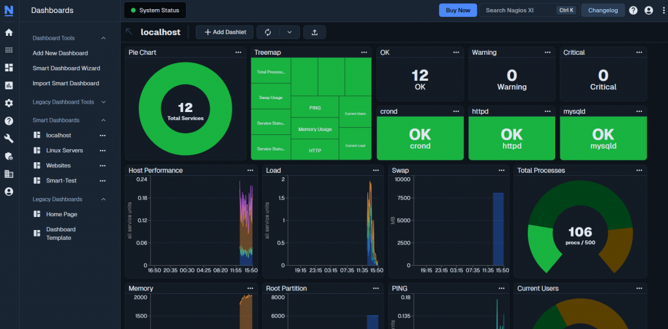Viewport: 668px width, 329px height.
Task: Open the help question mark in header
Action: point(633,10)
